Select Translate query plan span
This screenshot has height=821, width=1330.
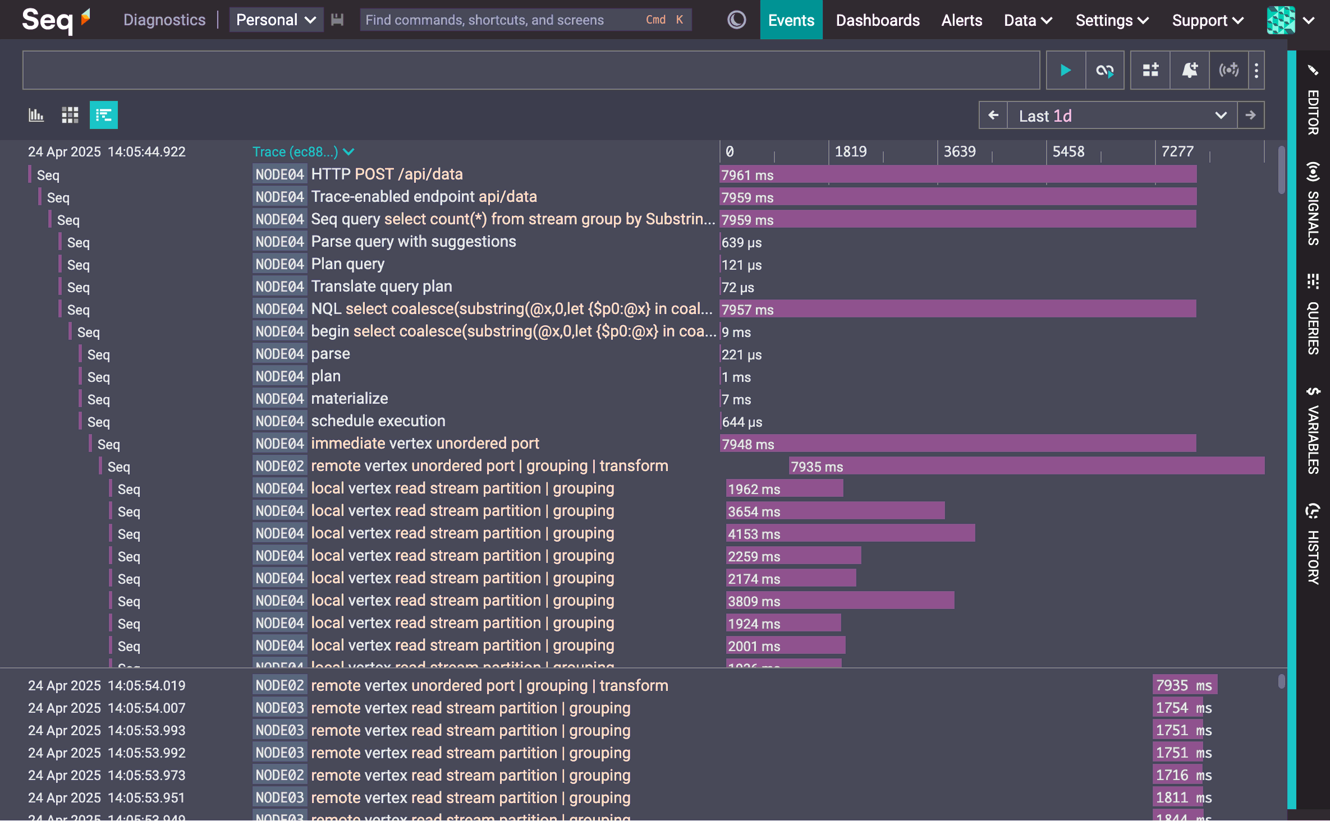(x=381, y=287)
